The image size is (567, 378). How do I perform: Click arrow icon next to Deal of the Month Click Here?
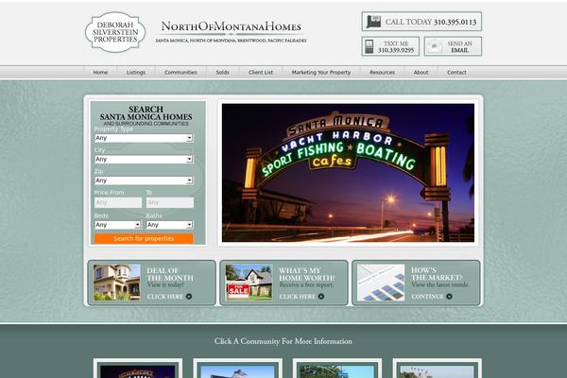189,297
